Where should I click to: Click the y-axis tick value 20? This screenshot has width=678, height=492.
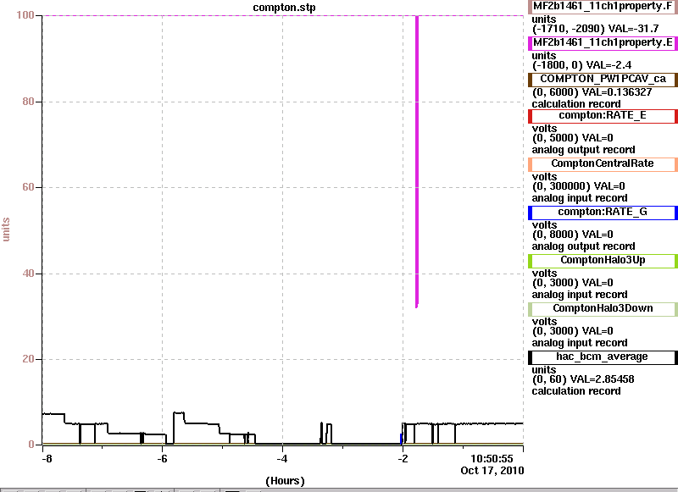28,359
